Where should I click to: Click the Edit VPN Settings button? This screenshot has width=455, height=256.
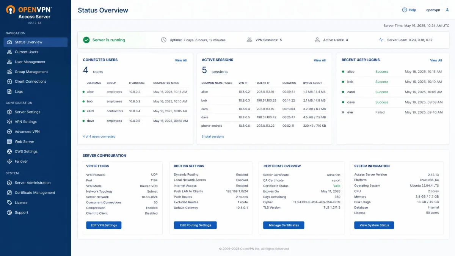[x=104, y=225]
